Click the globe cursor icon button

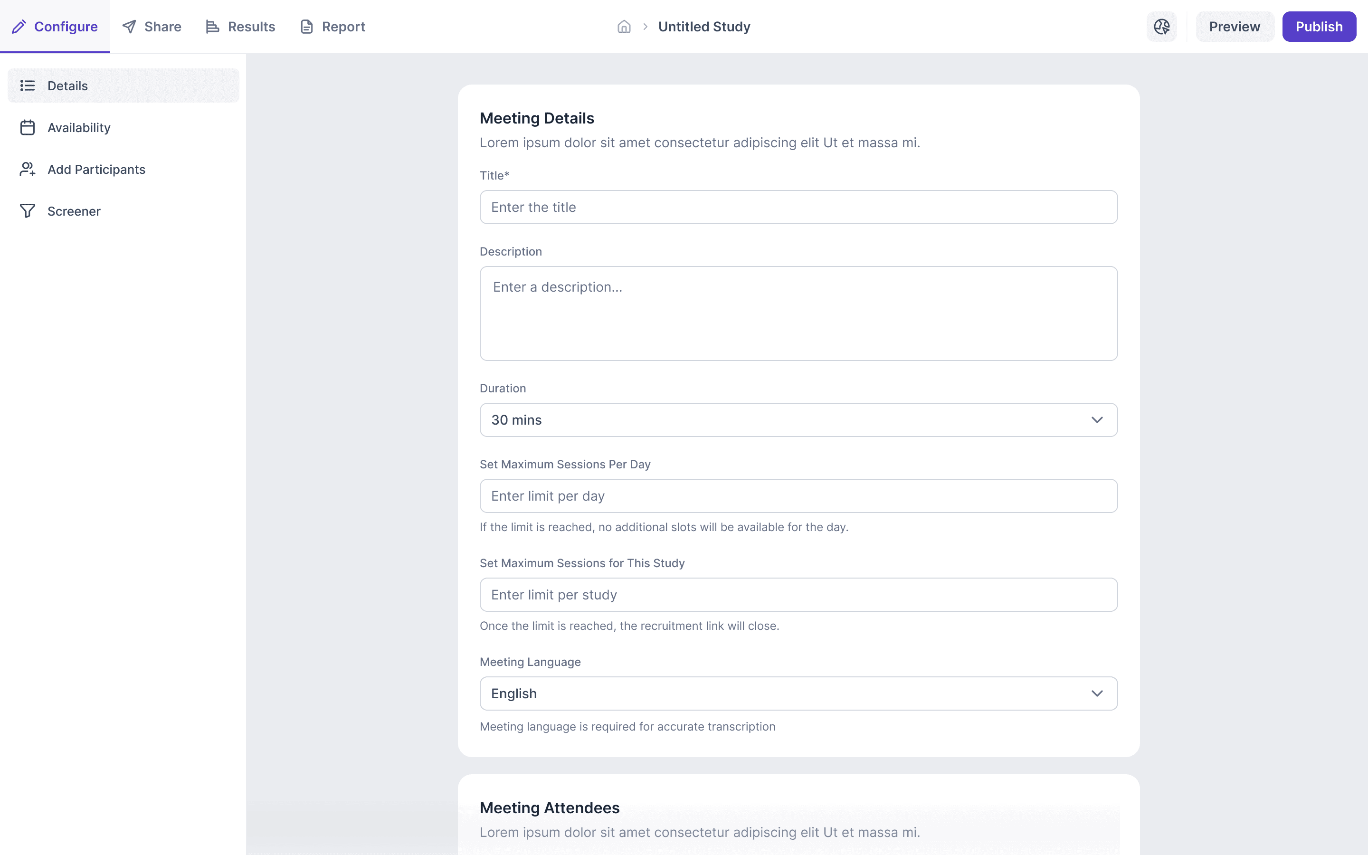coord(1161,27)
